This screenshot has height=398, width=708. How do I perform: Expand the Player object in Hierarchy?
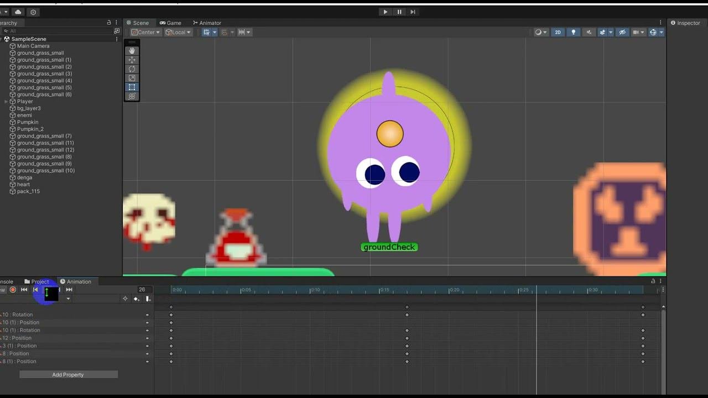[6, 102]
